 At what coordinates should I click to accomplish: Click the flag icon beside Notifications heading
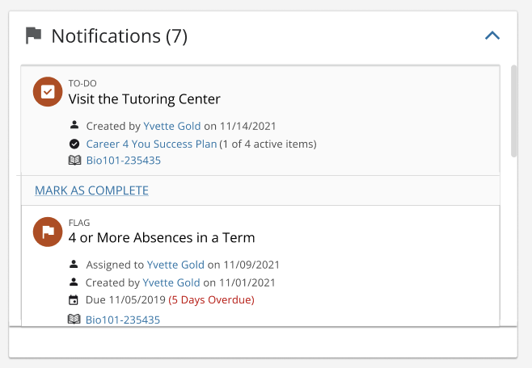click(x=34, y=36)
